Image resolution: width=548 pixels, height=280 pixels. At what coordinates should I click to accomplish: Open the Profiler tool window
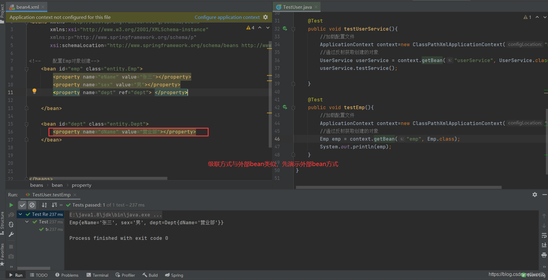pos(125,275)
